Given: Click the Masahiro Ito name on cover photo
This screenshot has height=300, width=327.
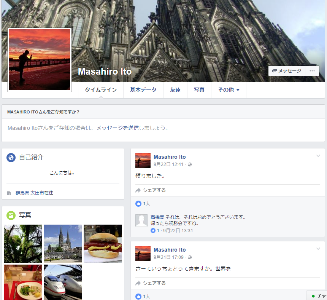Looking at the screenshot, I should 105,72.
